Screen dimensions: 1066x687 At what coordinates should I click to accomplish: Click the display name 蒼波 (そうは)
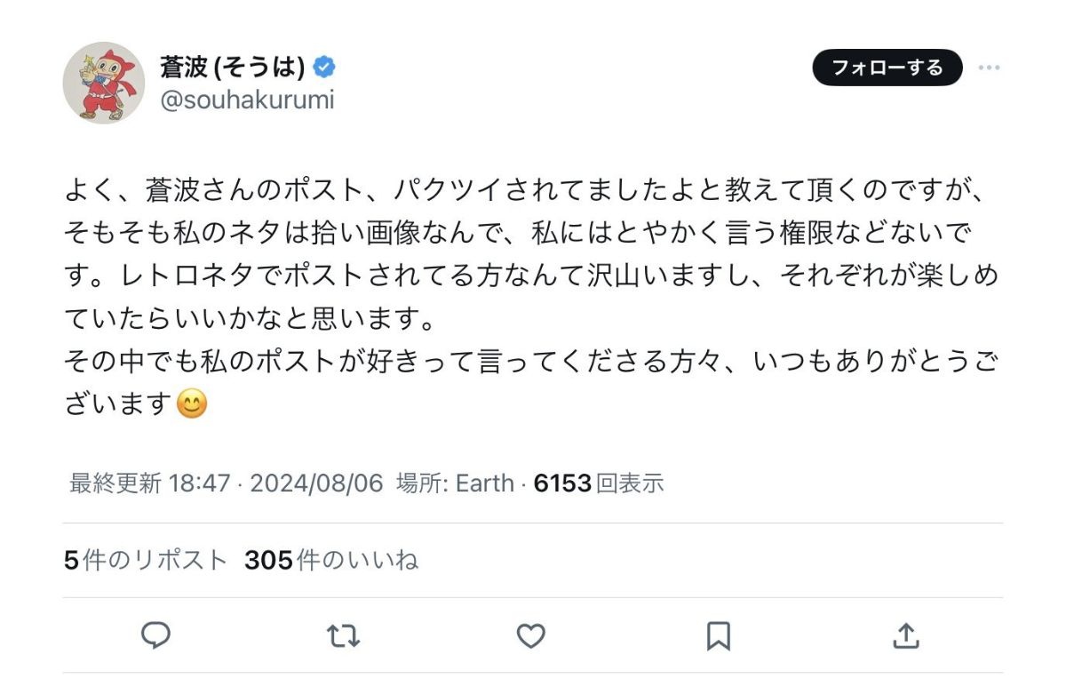click(232, 67)
